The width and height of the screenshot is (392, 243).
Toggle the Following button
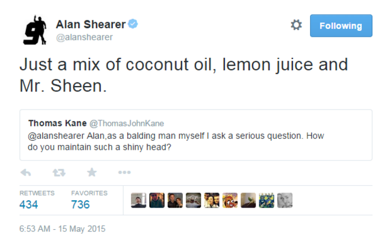pyautogui.click(x=341, y=26)
